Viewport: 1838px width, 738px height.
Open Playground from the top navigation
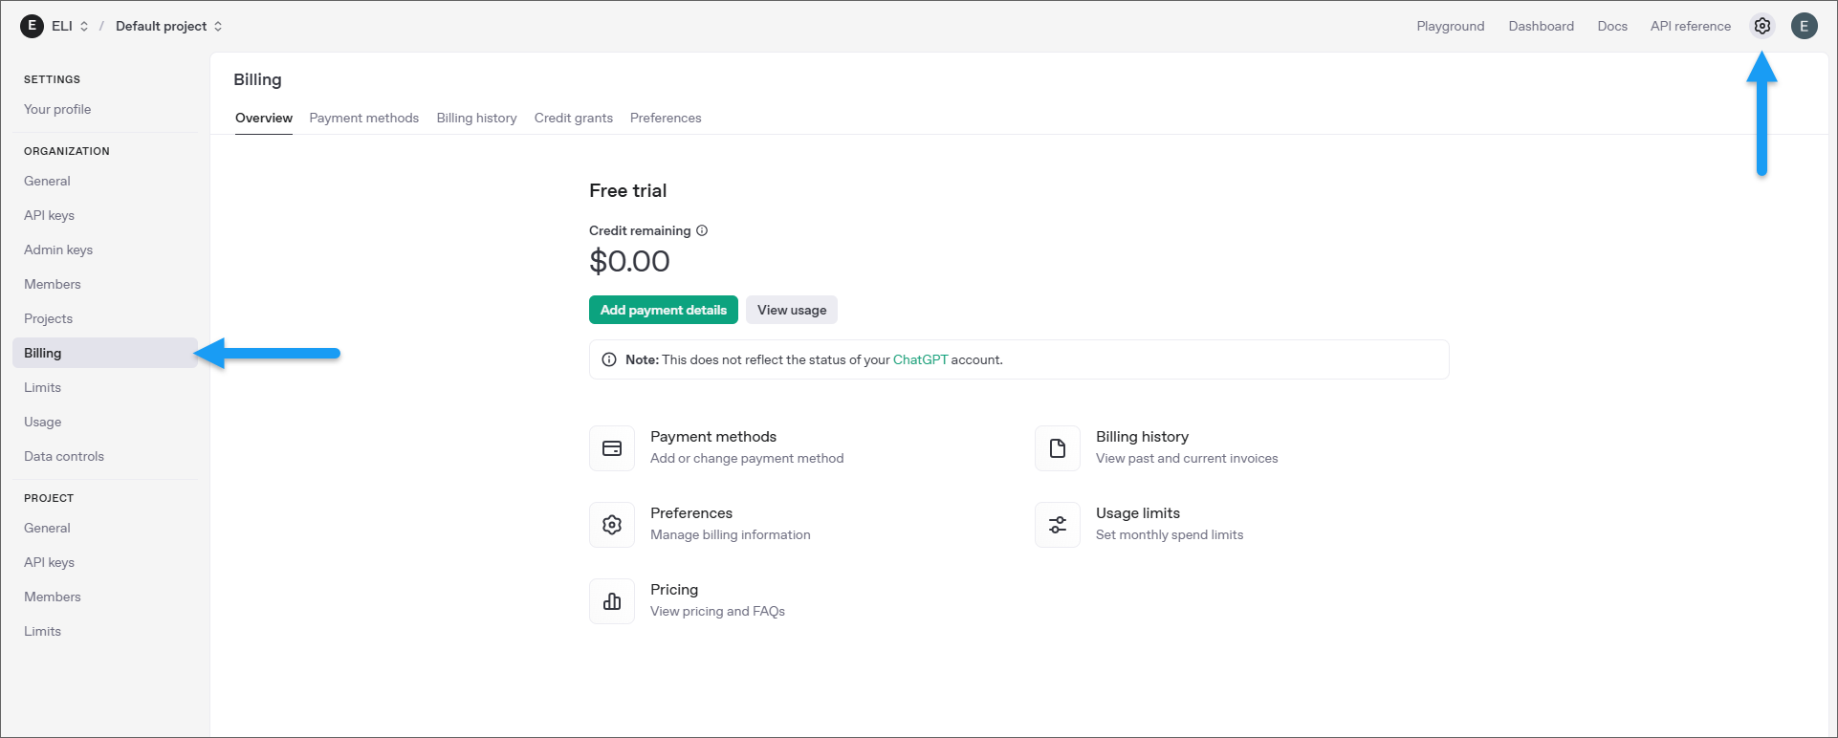(1450, 26)
